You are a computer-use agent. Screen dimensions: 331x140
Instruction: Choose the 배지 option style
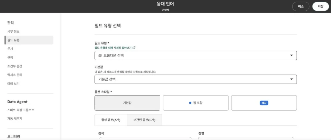point(264,103)
